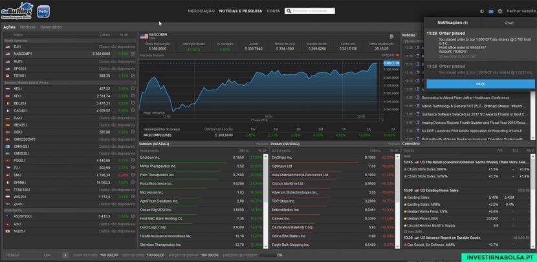This screenshot has width=537, height=262.
Task: Open the Notícias e Pesquisa menu
Action: [241, 11]
